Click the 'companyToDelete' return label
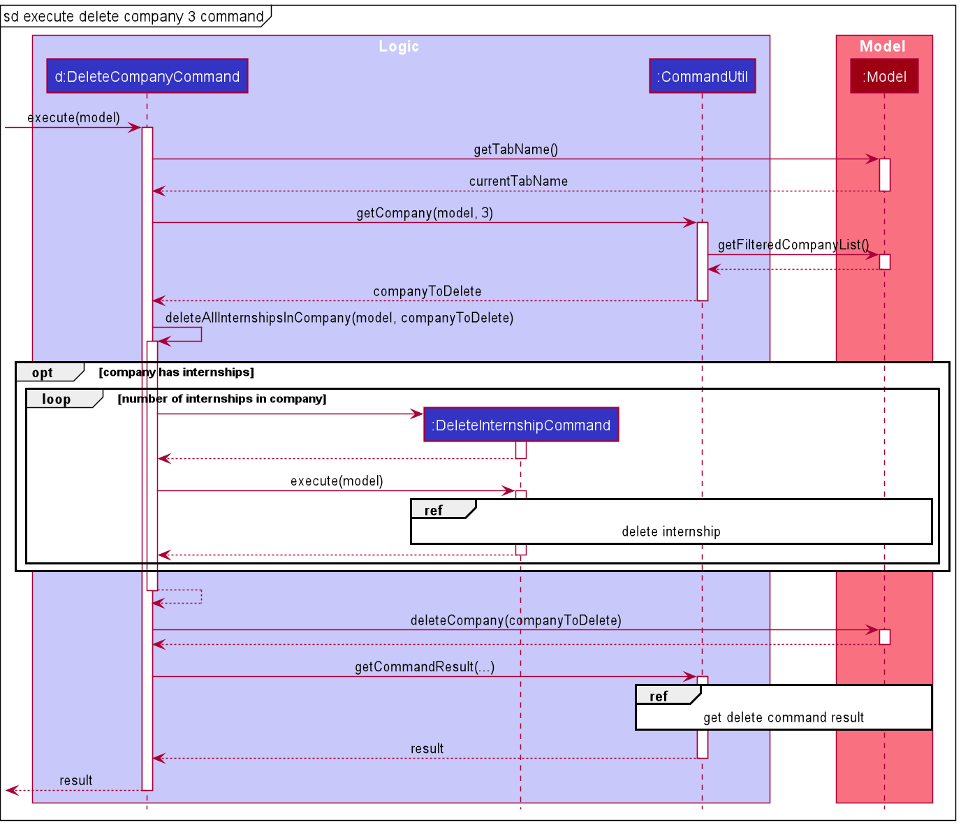Screen dimensions: 961x825 tap(427, 291)
